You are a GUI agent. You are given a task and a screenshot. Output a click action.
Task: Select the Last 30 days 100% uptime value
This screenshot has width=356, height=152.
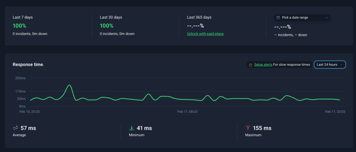coord(107,26)
